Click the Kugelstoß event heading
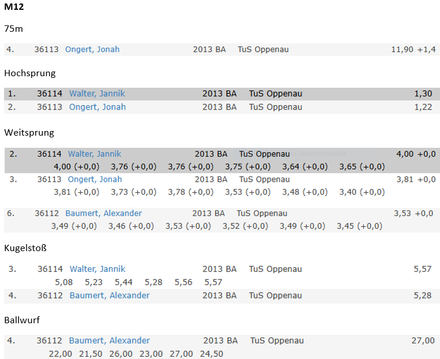 (x=25, y=248)
